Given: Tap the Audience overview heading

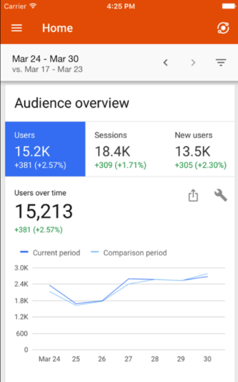Looking at the screenshot, I should [x=72, y=103].
